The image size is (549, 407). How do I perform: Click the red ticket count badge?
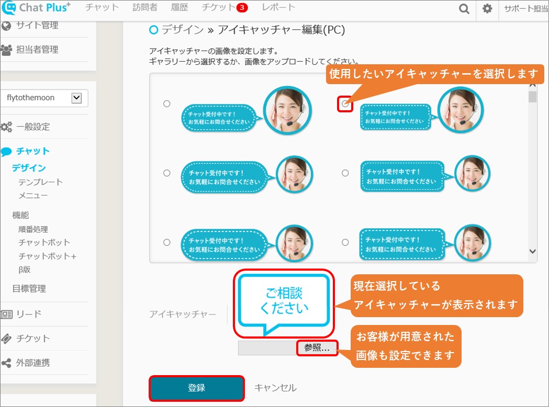pos(242,8)
